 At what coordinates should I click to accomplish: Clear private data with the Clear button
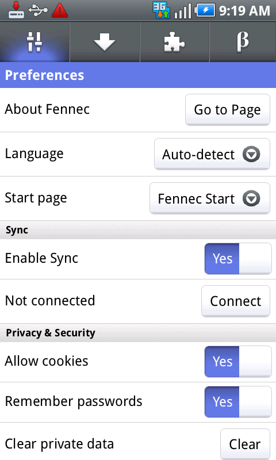click(245, 444)
